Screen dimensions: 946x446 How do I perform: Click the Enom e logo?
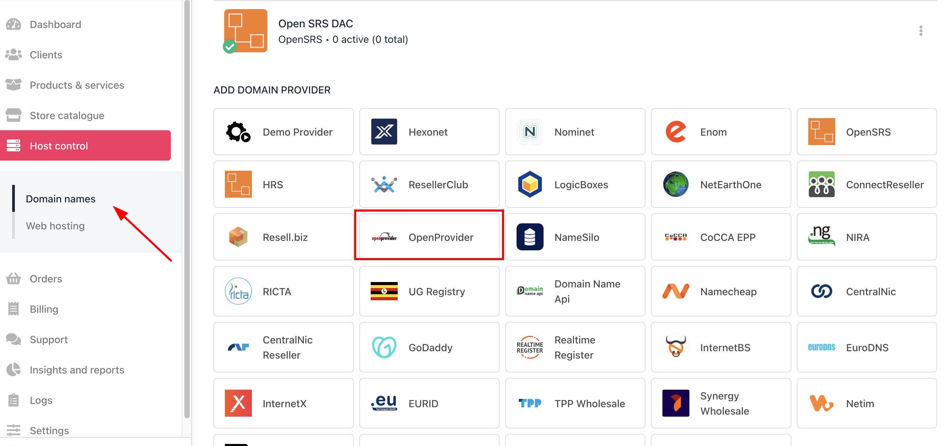[675, 132]
